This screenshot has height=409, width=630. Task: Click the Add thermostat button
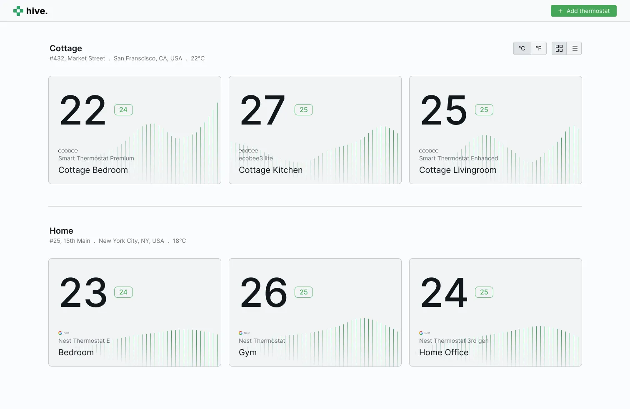pyautogui.click(x=583, y=11)
